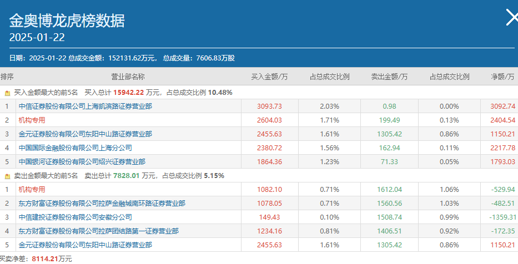Select net amount 2404.54 cell
518x264 pixels.
coord(500,120)
